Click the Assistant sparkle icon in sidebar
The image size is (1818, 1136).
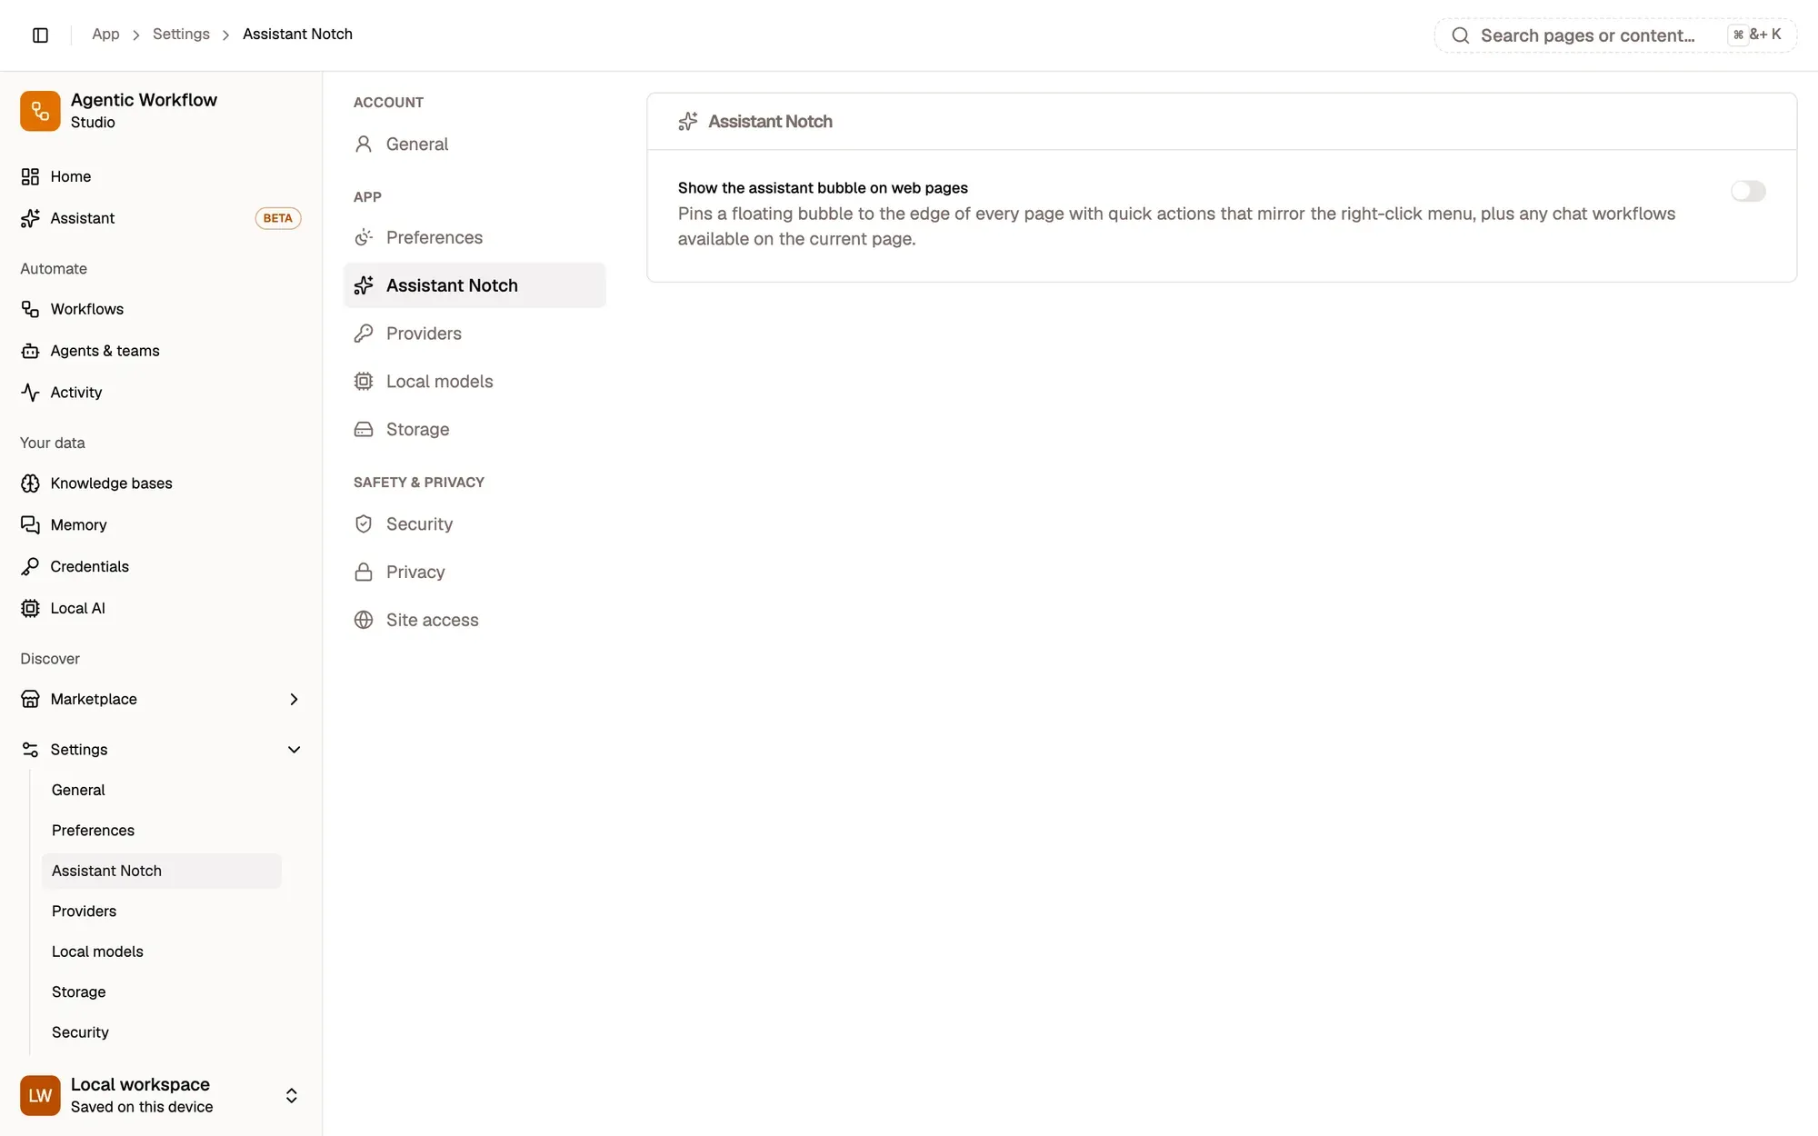pos(30,218)
